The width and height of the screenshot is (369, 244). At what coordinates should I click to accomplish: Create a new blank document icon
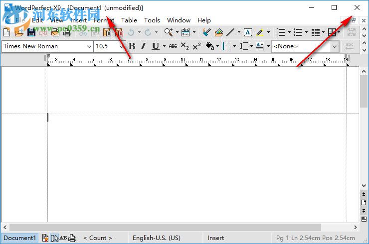click(7, 32)
